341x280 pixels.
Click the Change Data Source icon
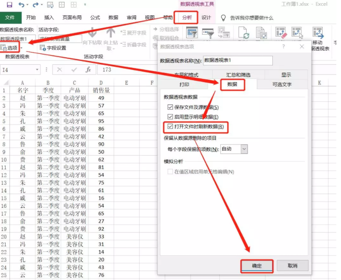(x=261, y=33)
